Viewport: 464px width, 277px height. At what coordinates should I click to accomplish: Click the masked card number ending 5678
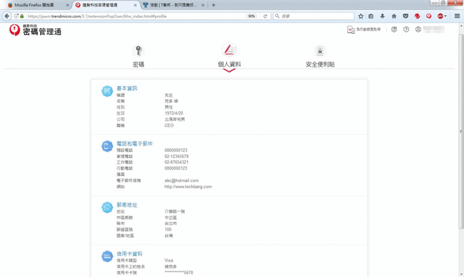pyautogui.click(x=178, y=273)
